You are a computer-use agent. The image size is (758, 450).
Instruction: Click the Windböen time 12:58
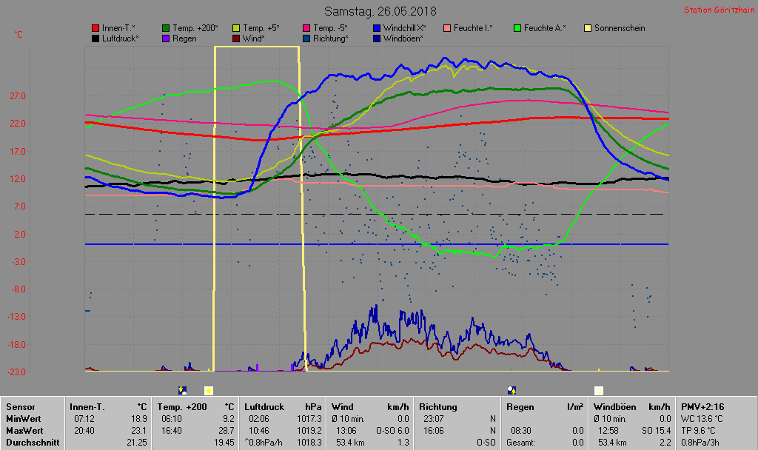(x=608, y=430)
